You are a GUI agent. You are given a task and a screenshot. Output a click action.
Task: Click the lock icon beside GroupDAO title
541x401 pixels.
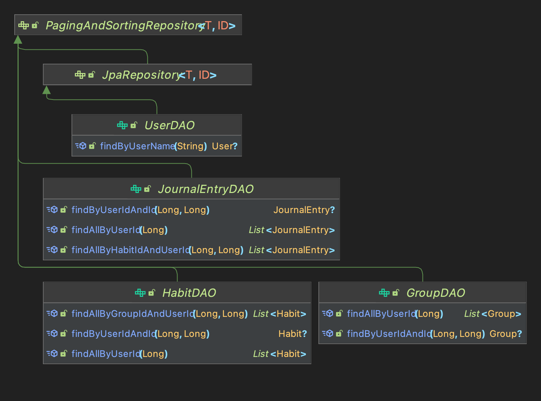tap(396, 293)
